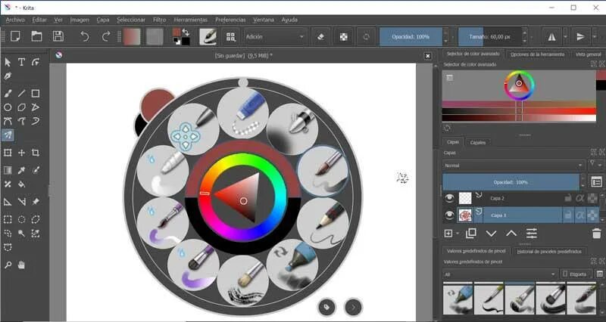Select the Transform tool
This screenshot has width=606, height=322.
coord(8,153)
